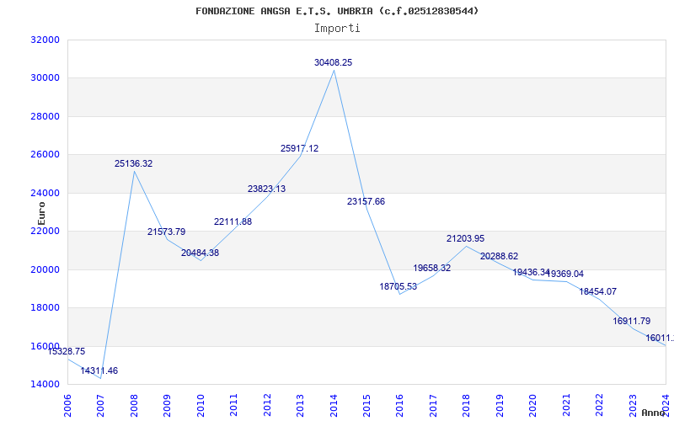Click the data label 21203.95
Viewport: 674px width, 421px height.
point(465,239)
